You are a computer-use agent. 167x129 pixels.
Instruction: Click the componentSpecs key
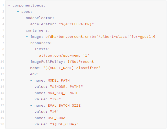pyautogui.click(x=26, y=5)
